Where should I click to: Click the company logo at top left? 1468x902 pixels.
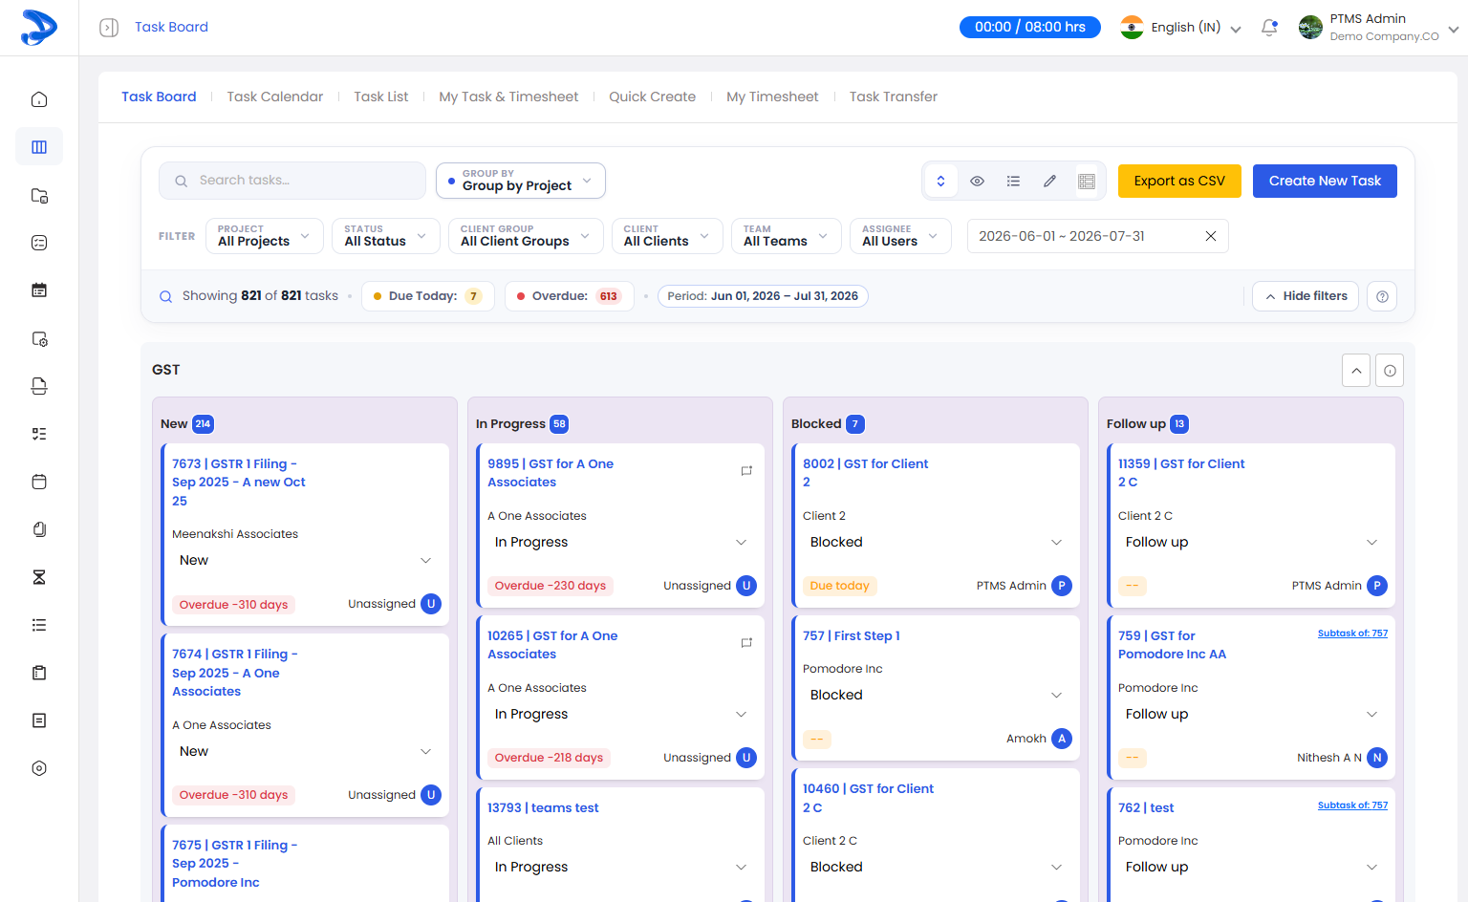click(39, 27)
